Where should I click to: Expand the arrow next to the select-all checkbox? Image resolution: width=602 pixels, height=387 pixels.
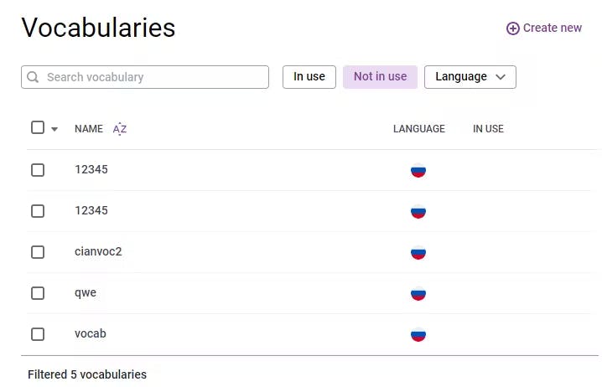click(x=54, y=129)
